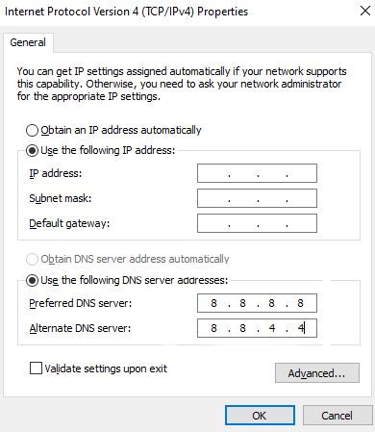Image resolution: width=375 pixels, height=432 pixels.
Task: Click the IP address input field
Action: point(257,173)
